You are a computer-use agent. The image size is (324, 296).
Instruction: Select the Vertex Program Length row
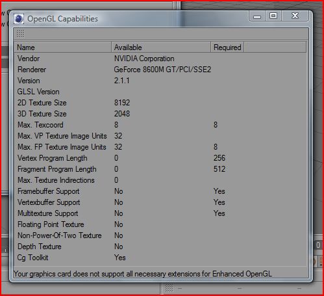pos(160,158)
